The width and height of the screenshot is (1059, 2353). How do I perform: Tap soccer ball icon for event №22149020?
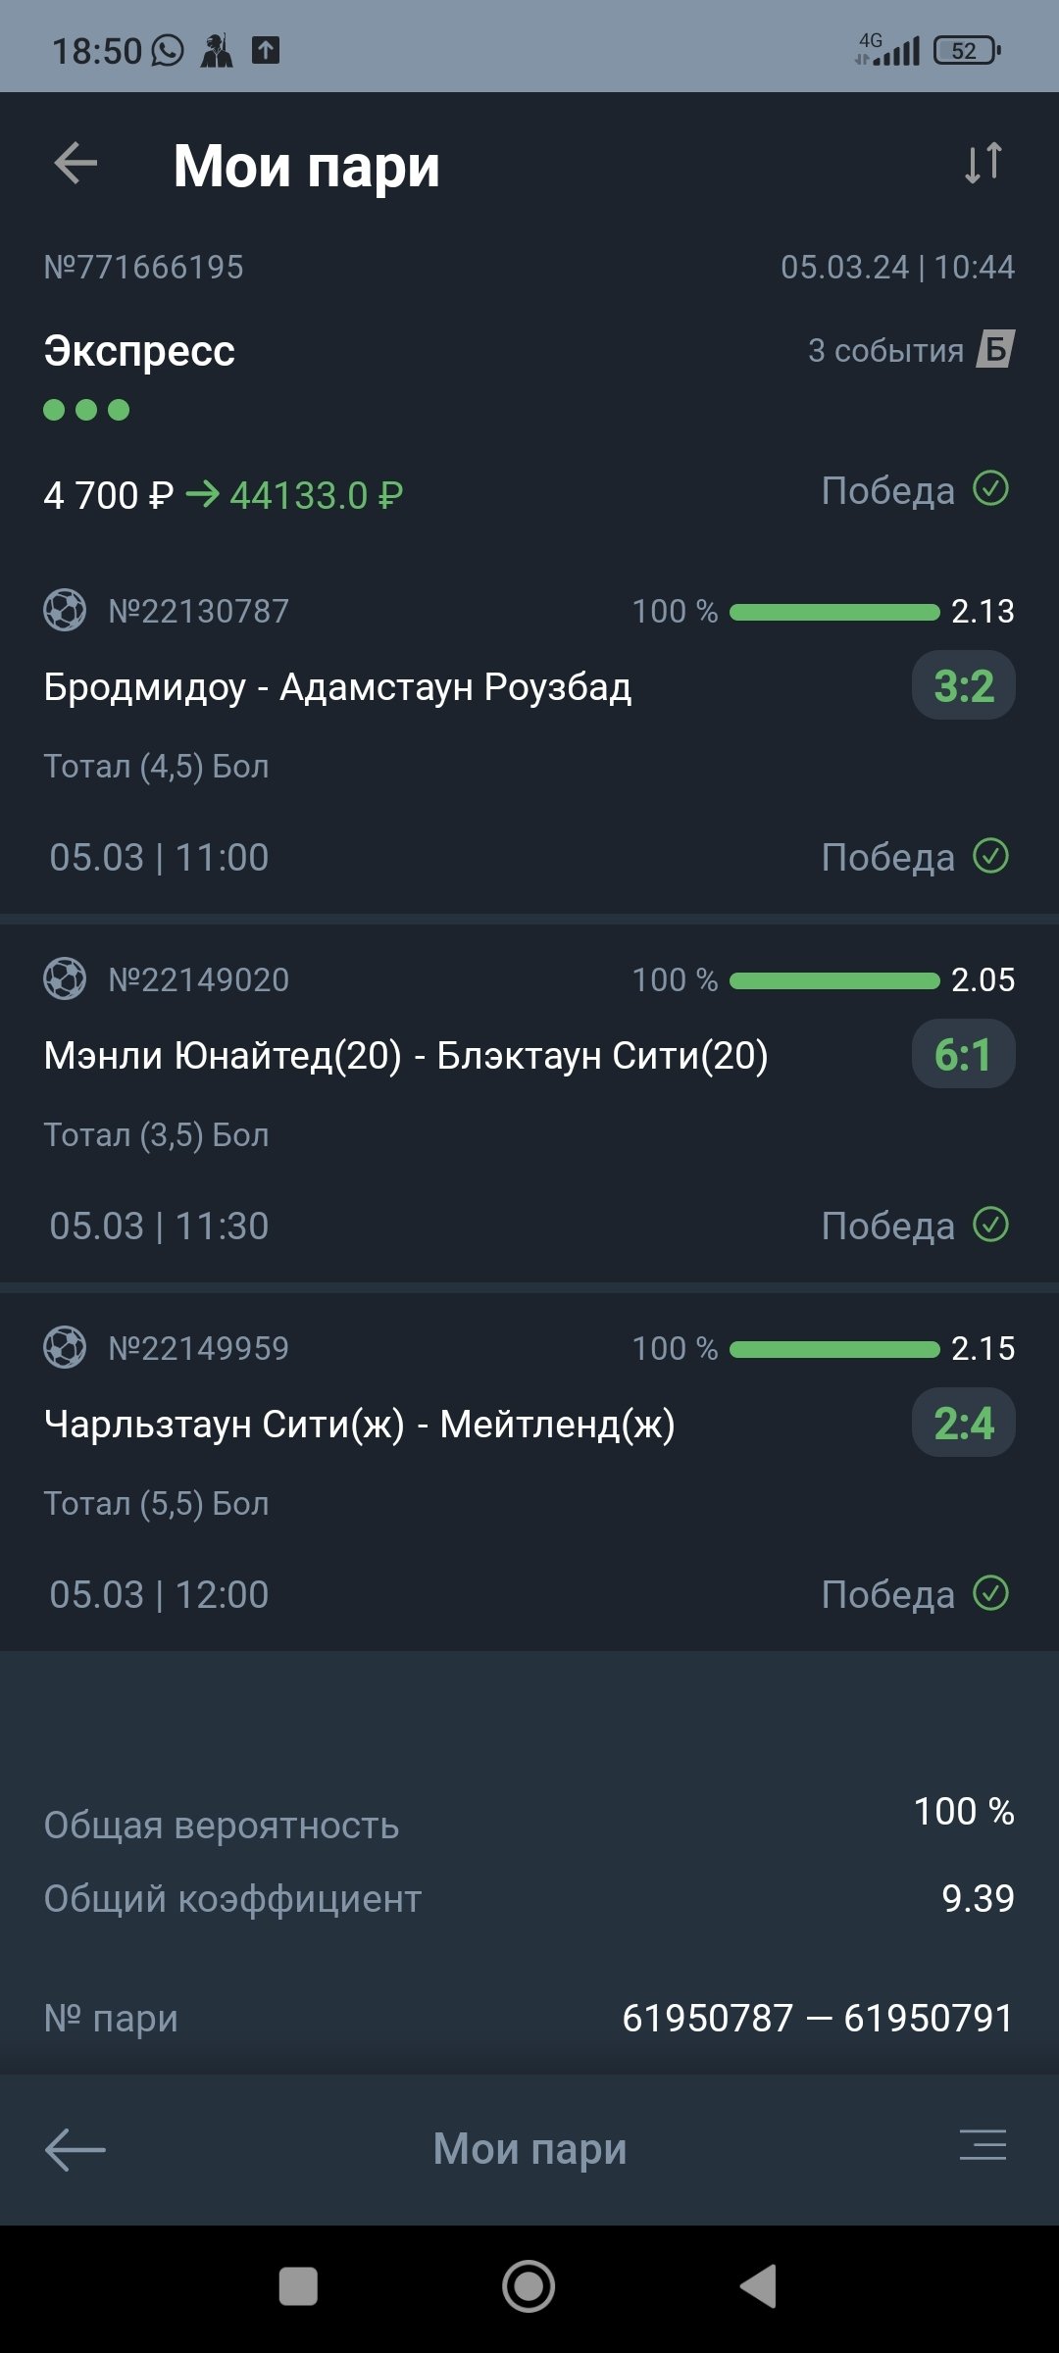tap(65, 978)
